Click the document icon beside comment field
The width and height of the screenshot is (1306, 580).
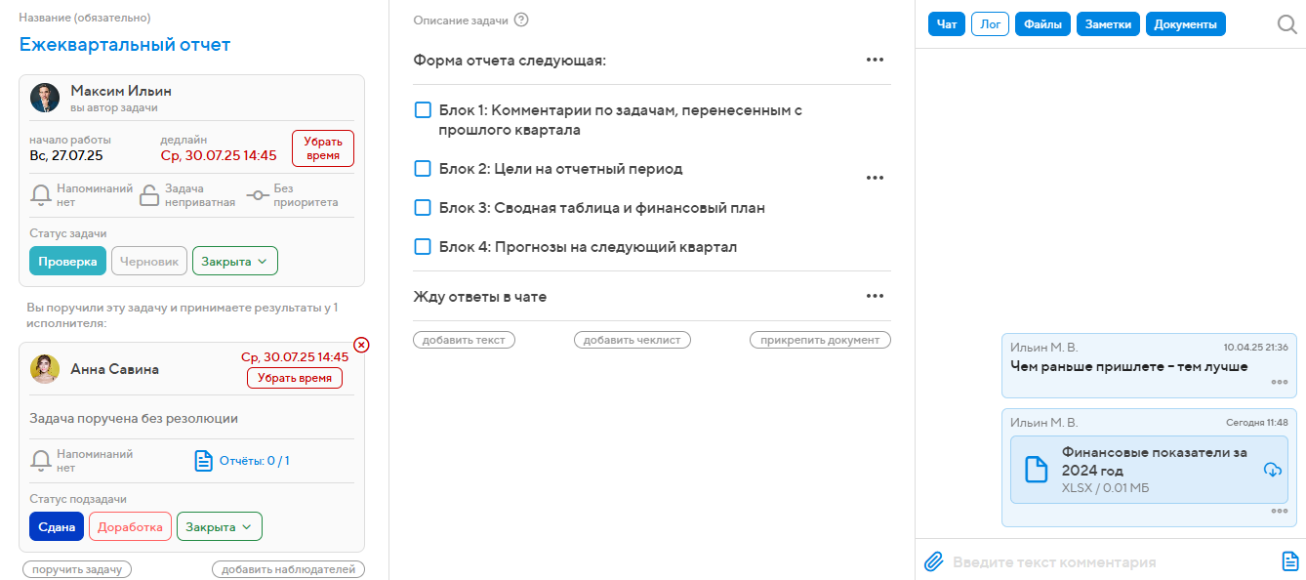coord(1290,561)
